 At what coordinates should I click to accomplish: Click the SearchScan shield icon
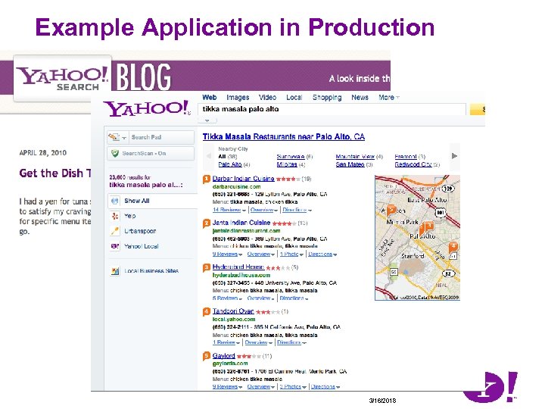click(x=114, y=153)
